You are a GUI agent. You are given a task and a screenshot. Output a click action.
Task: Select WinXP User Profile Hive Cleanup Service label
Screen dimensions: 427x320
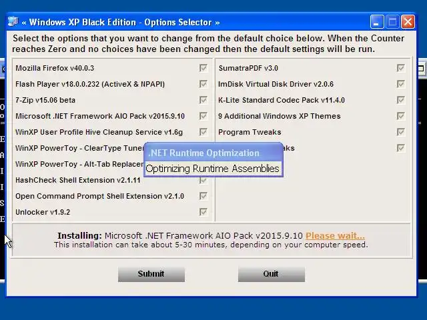pyautogui.click(x=99, y=132)
